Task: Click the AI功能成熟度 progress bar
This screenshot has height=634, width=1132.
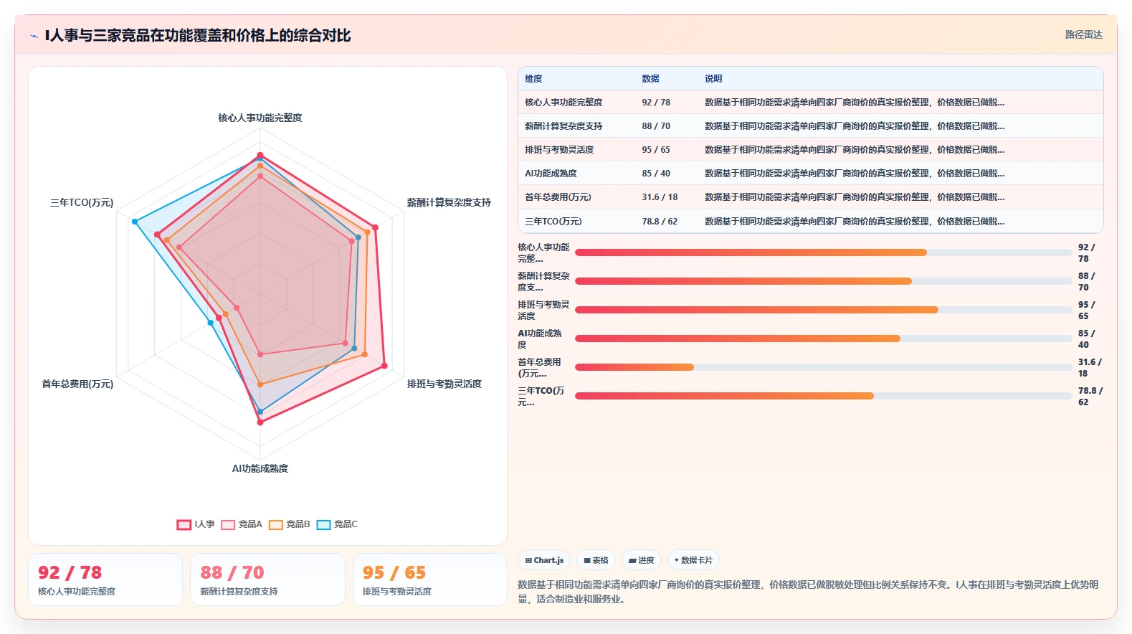Action: (x=823, y=339)
